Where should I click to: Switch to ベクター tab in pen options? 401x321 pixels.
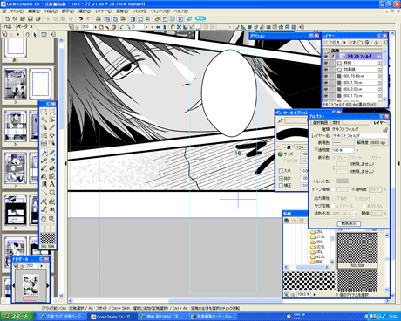point(301,147)
